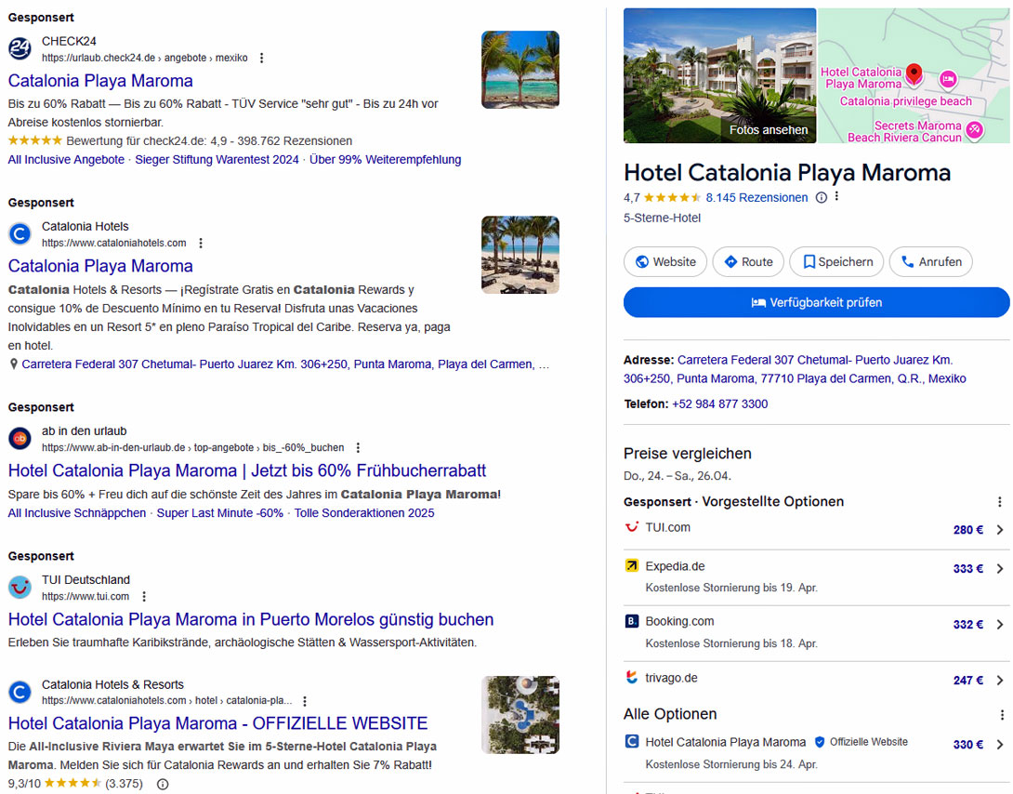Open the three-dot menu beside the hotel rating

click(x=835, y=195)
